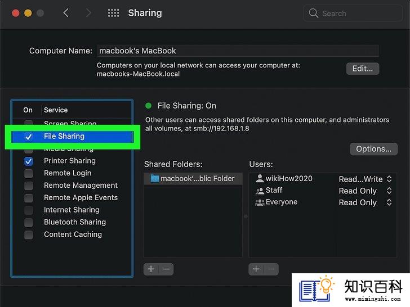Add a user with plus button
Screen dimensions: 410x307
256,269
